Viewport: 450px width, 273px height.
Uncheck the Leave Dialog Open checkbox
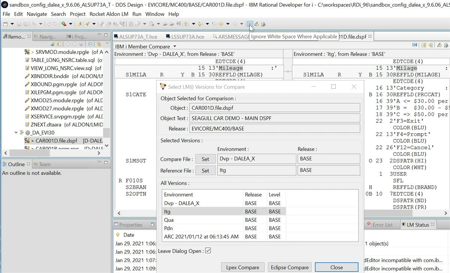208,250
